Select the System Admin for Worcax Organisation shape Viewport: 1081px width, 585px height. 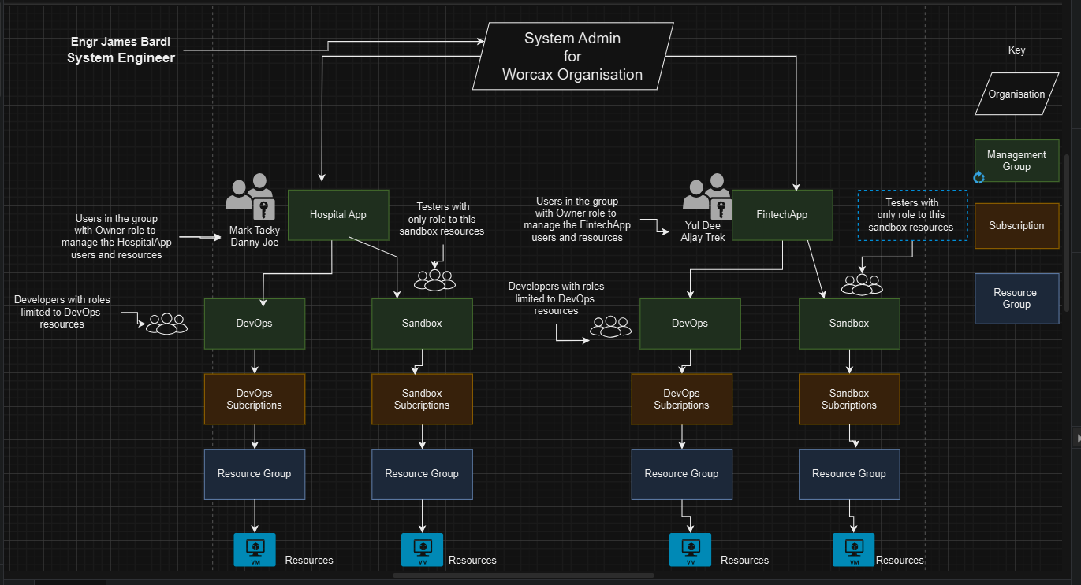point(573,56)
